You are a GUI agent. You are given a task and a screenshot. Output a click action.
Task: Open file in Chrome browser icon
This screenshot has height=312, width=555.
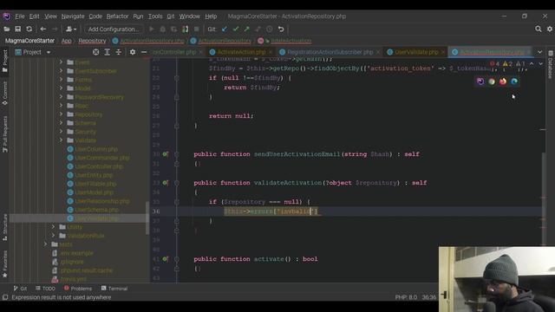click(492, 81)
